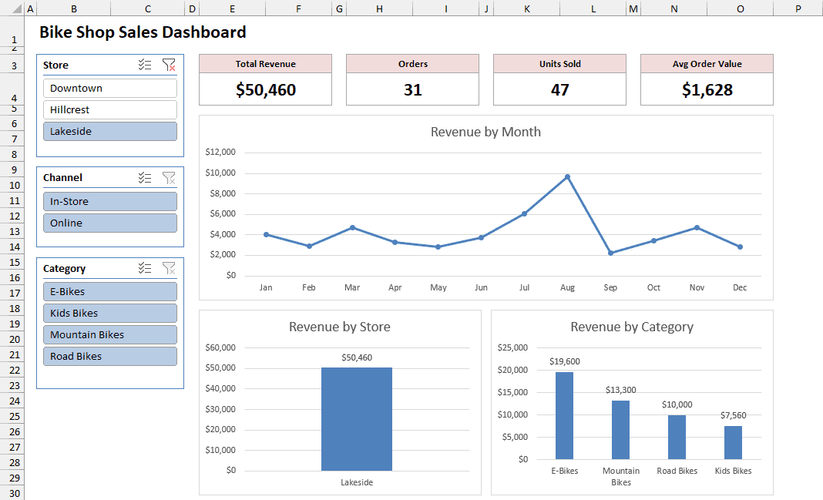The height and width of the screenshot is (500, 823).
Task: Click the Total Revenue value $50,460
Action: tap(266, 89)
